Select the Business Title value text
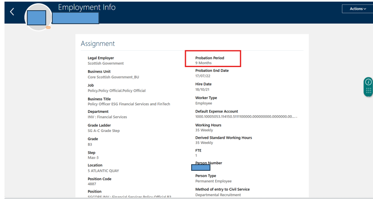 pyautogui.click(x=129, y=104)
